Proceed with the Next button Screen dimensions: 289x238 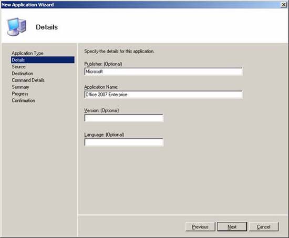[232, 226]
